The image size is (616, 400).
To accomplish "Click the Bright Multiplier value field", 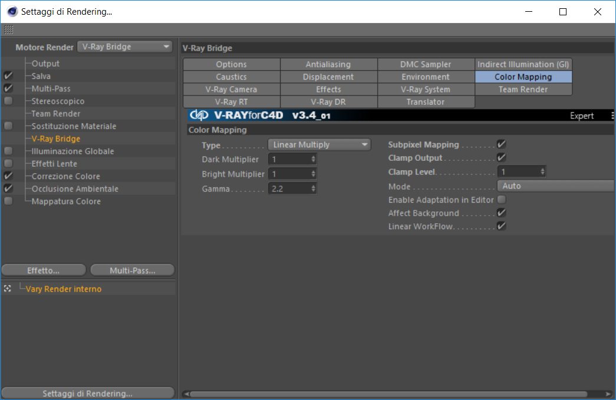I will [289, 174].
